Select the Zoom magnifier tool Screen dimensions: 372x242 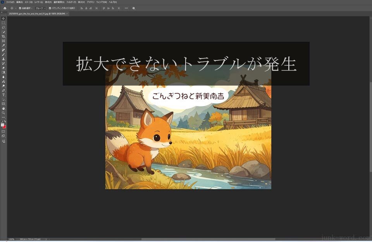coord(3,113)
